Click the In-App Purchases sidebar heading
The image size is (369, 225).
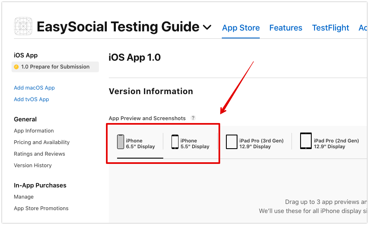40,185
